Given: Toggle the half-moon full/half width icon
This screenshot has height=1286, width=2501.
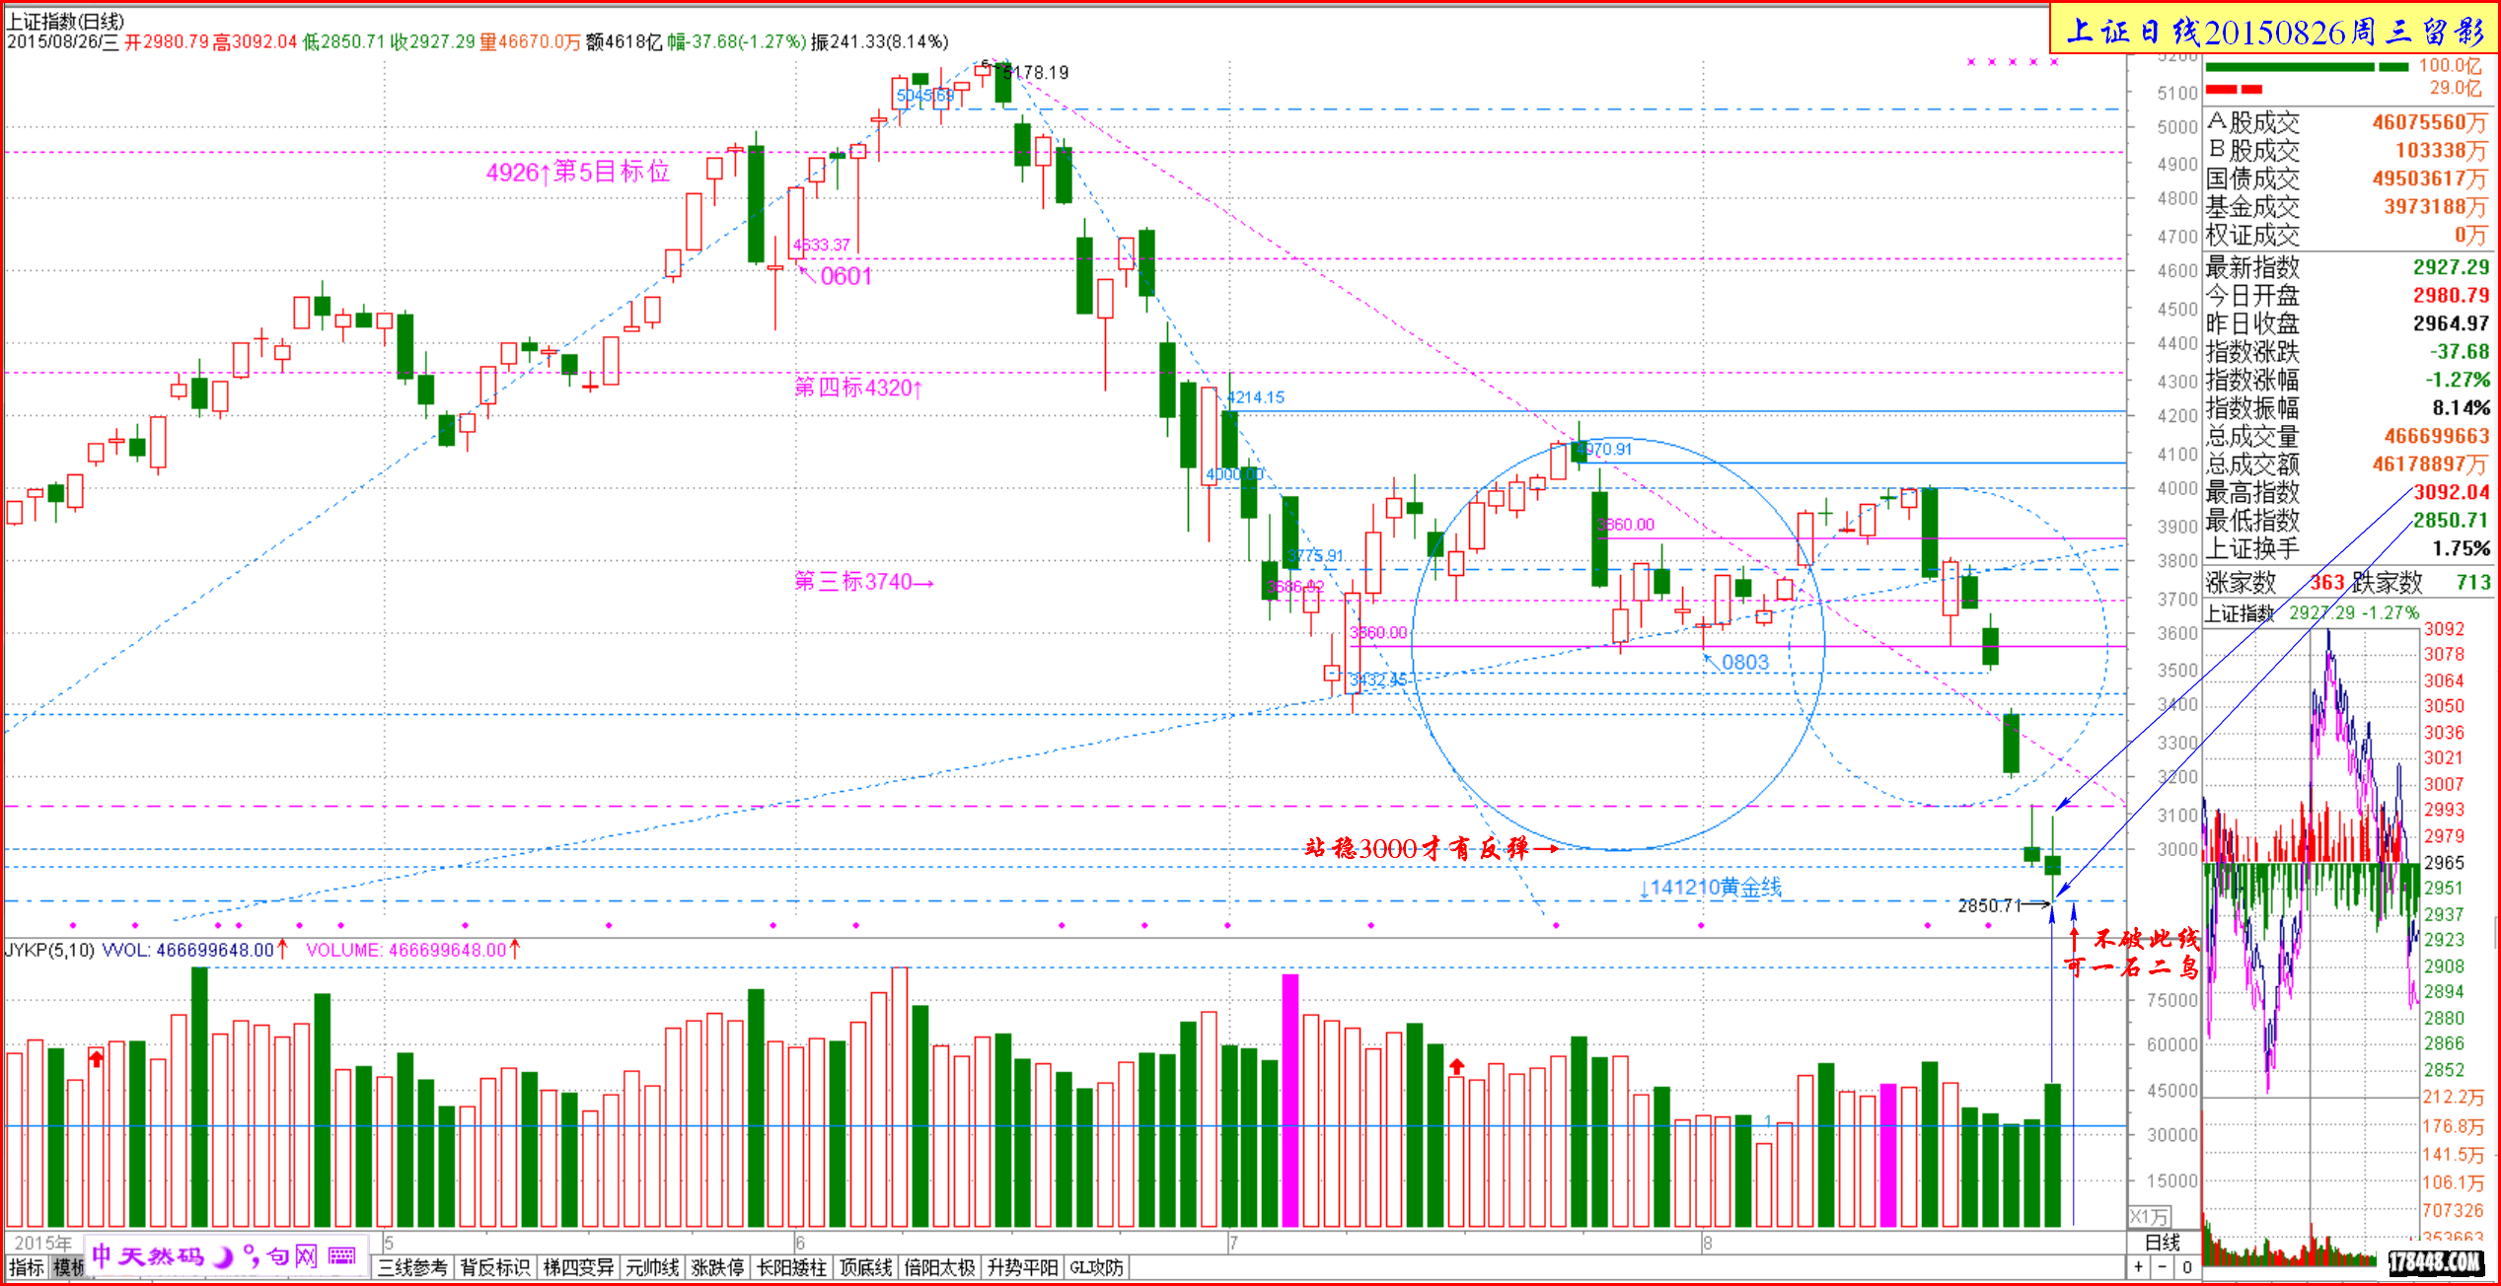Looking at the screenshot, I should pyautogui.click(x=224, y=1256).
